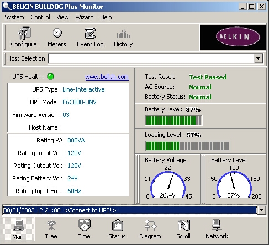This screenshot has height=245, width=269.
Task: Select the Main view button
Action: pos(18,229)
